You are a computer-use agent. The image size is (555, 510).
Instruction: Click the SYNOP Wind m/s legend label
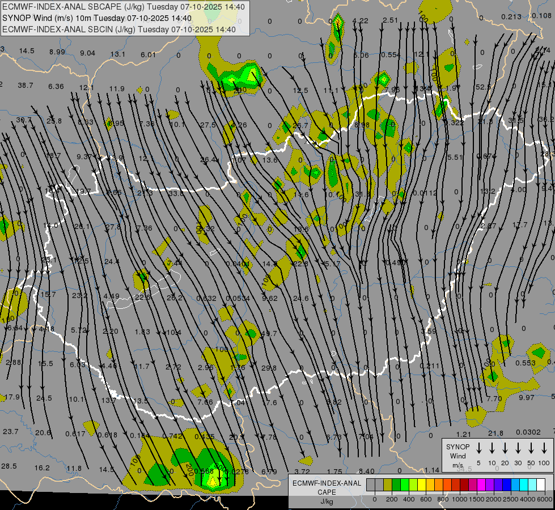[x=457, y=456]
